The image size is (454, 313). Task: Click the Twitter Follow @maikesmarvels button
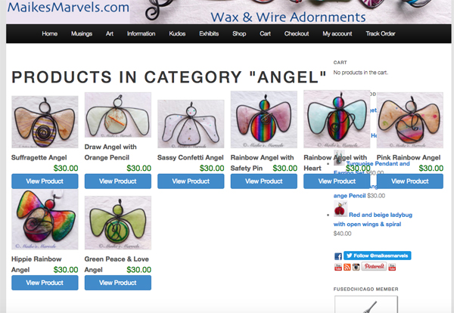click(378, 256)
